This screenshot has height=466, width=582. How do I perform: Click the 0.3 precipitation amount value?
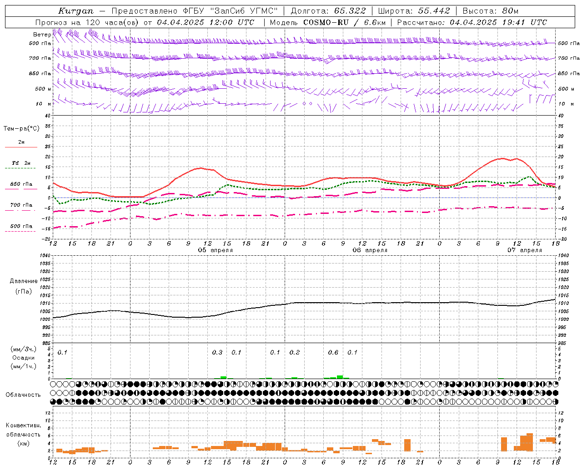click(x=217, y=352)
